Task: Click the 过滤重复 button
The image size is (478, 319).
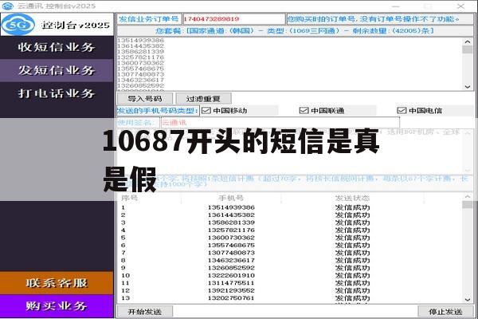Action: tap(203, 99)
